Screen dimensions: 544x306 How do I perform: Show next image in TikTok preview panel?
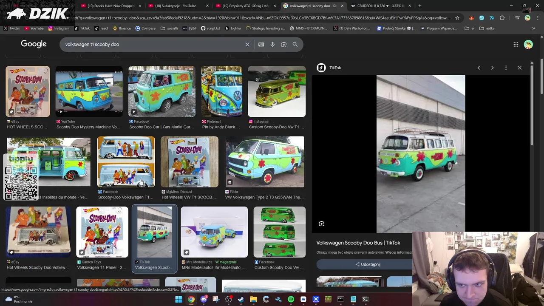pyautogui.click(x=492, y=68)
